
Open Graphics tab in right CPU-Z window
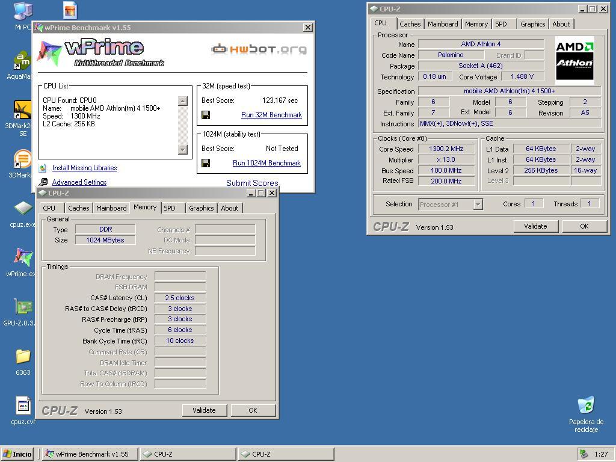coord(533,24)
